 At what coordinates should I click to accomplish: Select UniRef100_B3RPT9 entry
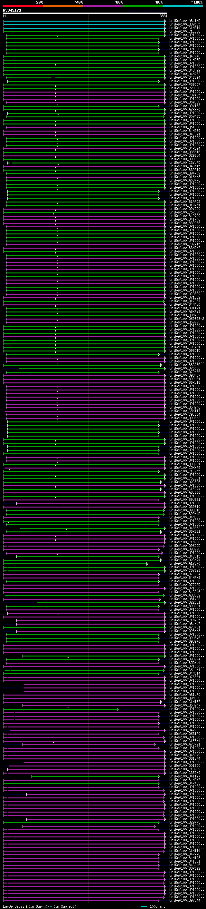click(185, 170)
